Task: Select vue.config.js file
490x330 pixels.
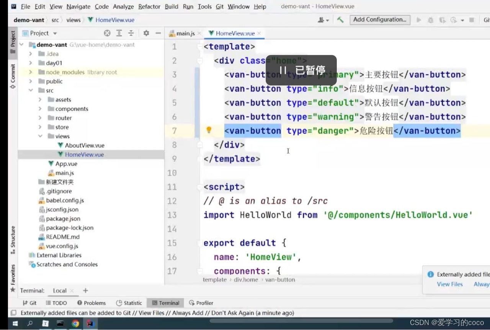Action: coord(62,246)
